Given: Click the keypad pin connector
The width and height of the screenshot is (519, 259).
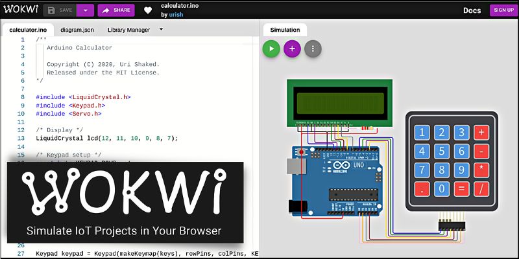Looking at the screenshot, I should pyautogui.click(x=452, y=226).
